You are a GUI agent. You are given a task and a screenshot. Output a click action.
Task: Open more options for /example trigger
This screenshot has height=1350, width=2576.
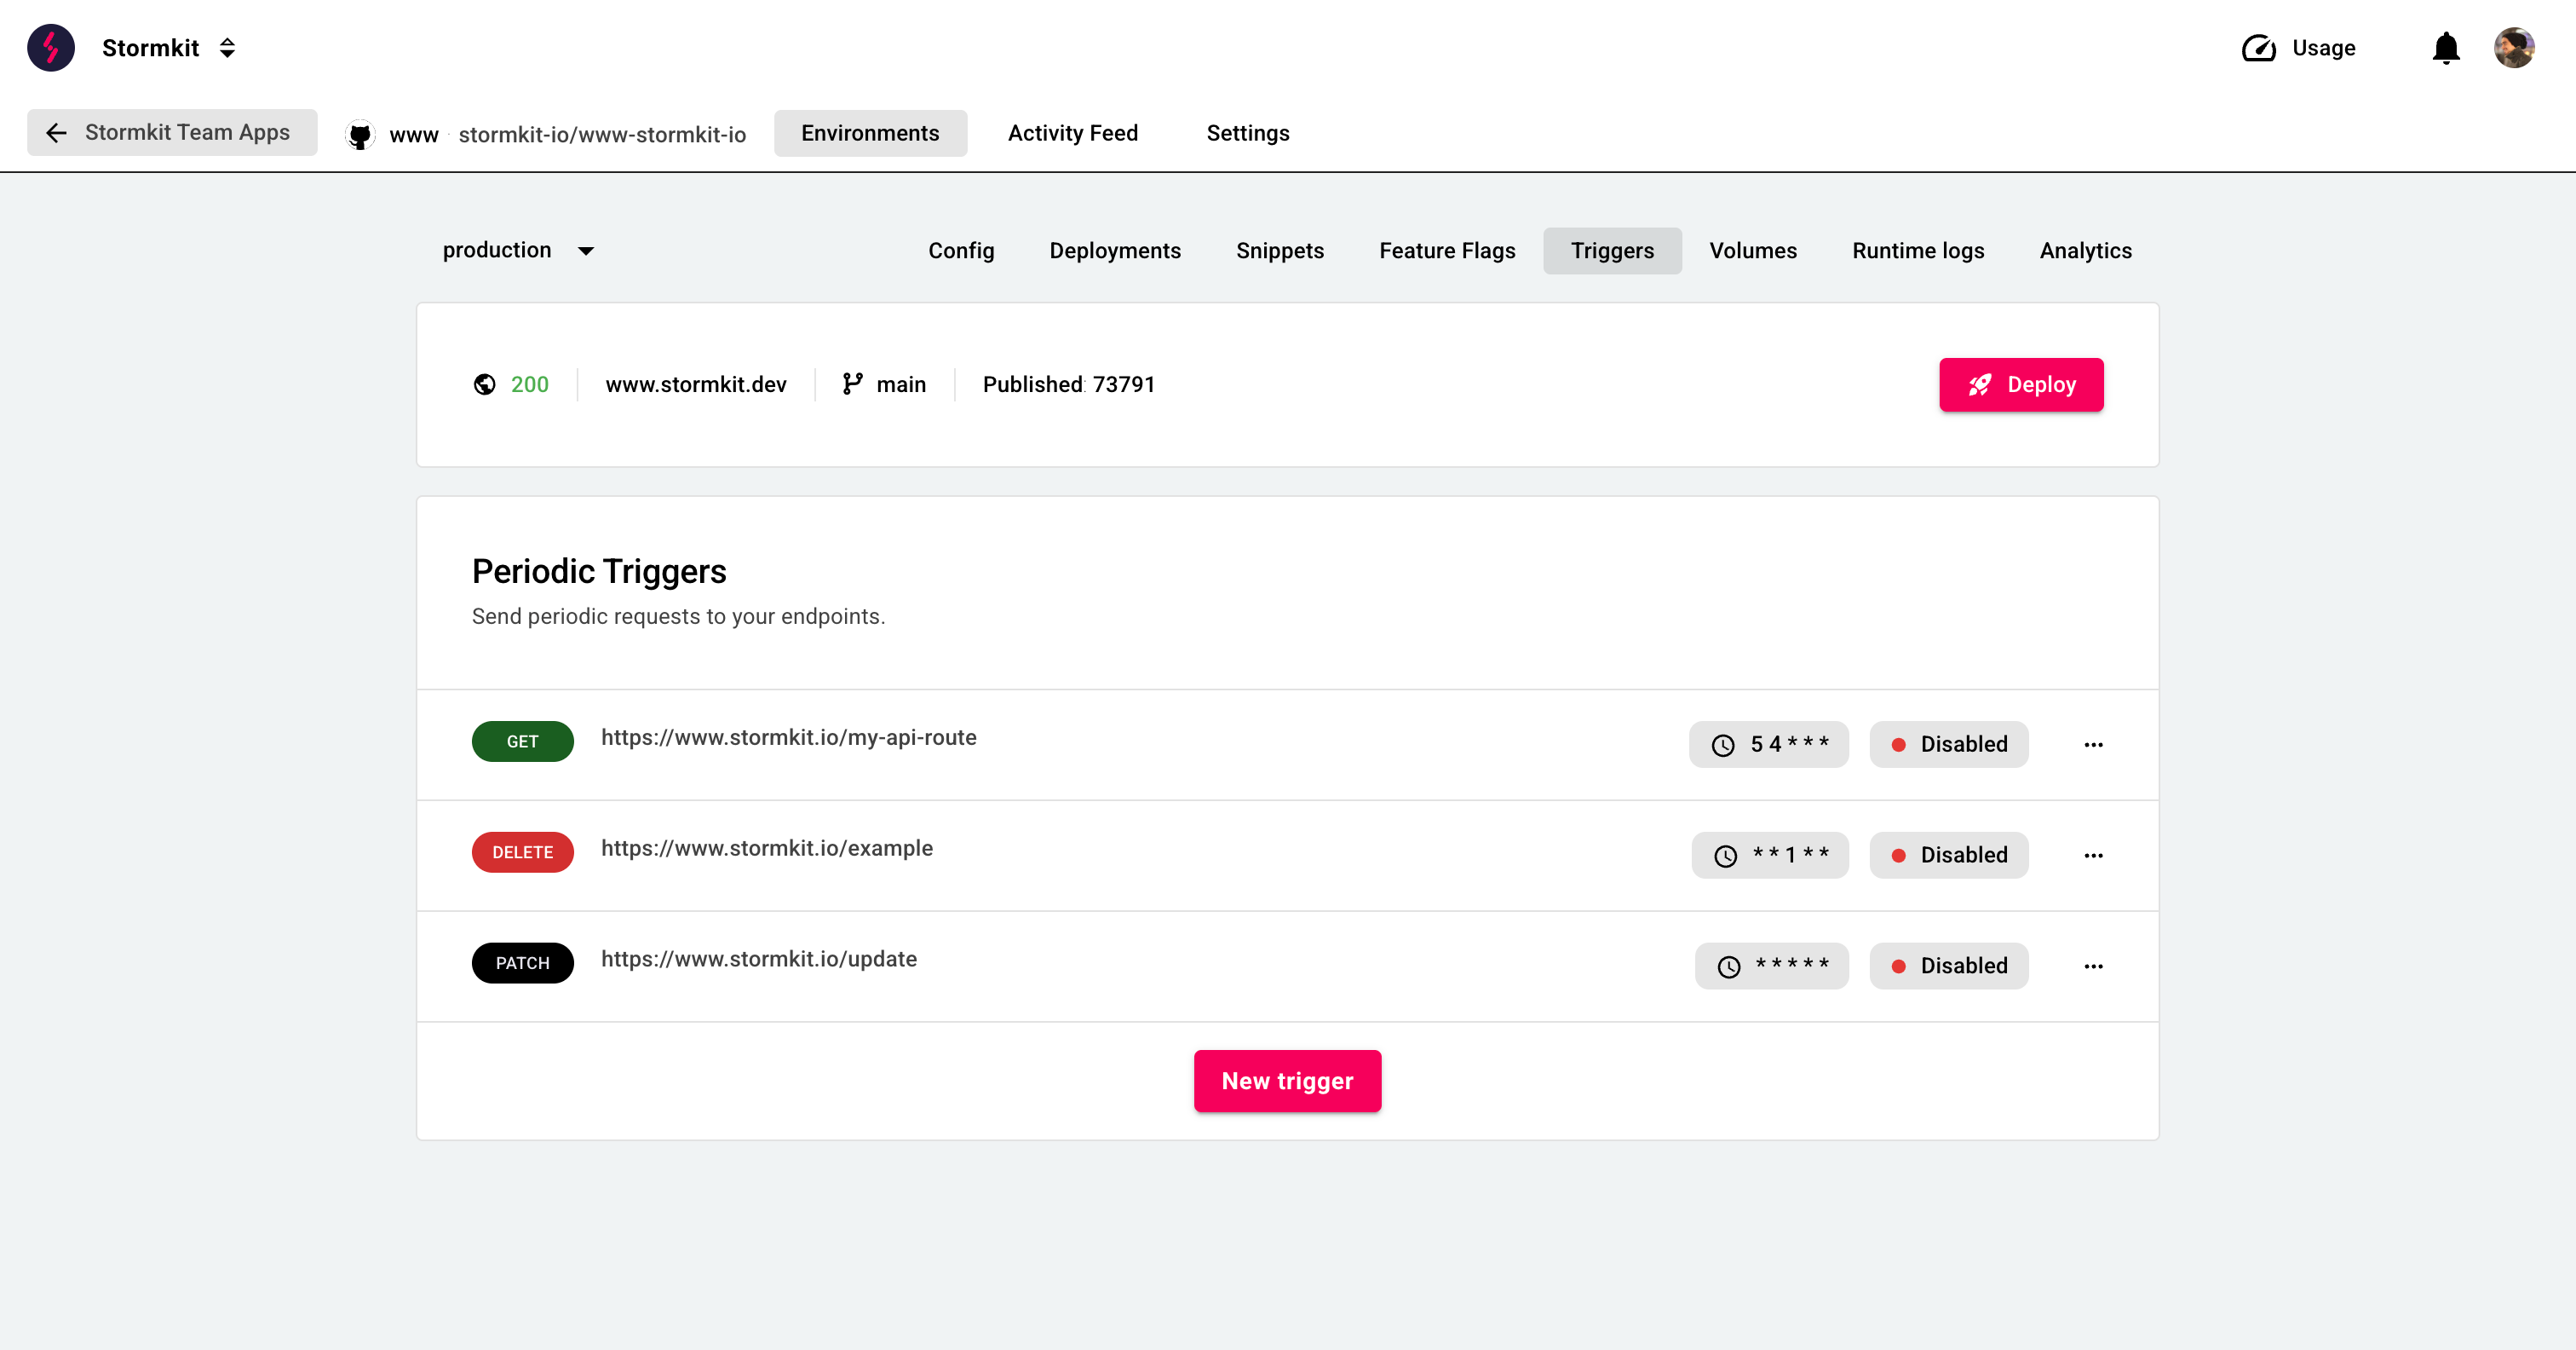[x=2092, y=856]
